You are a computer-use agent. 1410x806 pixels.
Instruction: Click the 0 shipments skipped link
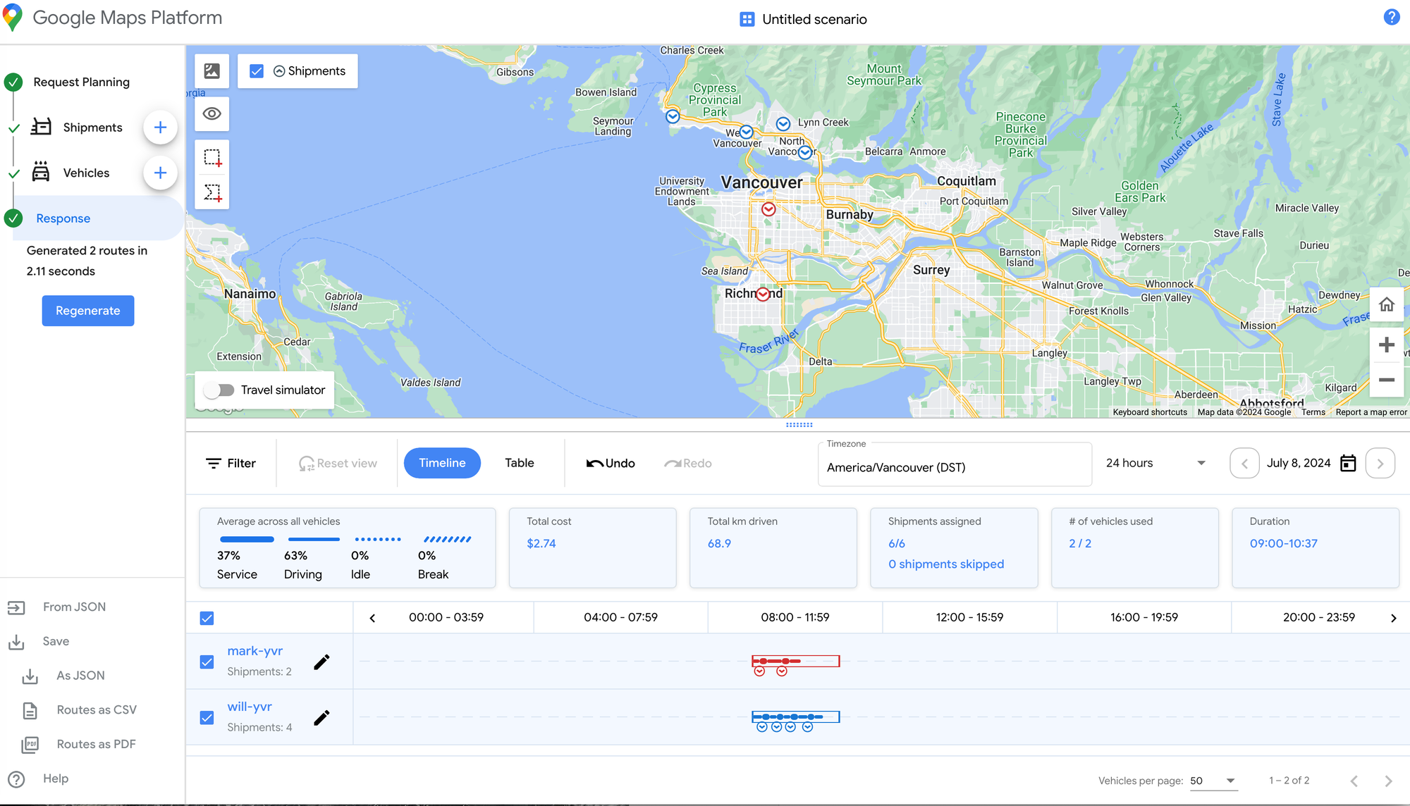pos(946,564)
